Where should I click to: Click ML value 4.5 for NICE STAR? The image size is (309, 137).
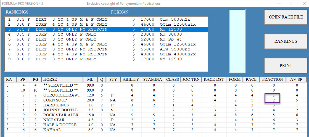tap(91, 120)
